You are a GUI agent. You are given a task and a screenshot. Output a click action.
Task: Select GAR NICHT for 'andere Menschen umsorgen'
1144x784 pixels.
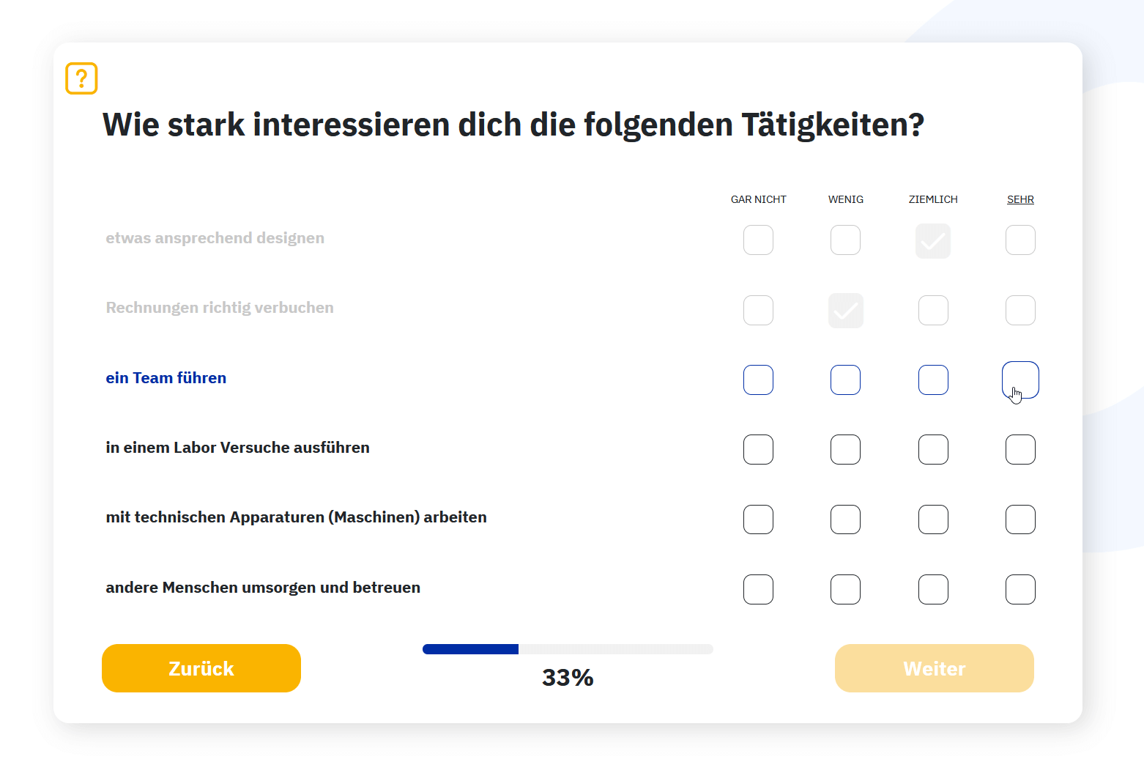click(x=758, y=589)
